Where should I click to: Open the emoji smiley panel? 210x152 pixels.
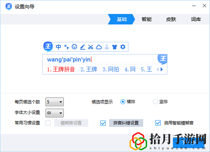tap(74, 47)
